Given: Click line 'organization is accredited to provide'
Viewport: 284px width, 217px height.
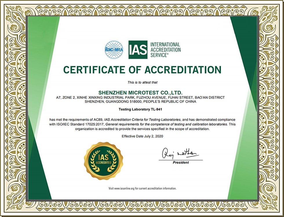Looking at the screenshot, I should point(142,129).
